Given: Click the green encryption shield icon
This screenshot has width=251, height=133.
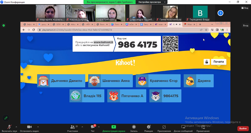Looking at the screenshot, I should click(x=4, y=25).
